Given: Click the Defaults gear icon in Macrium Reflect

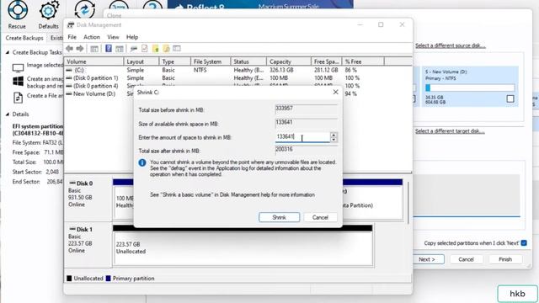Looking at the screenshot, I should [x=49, y=11].
